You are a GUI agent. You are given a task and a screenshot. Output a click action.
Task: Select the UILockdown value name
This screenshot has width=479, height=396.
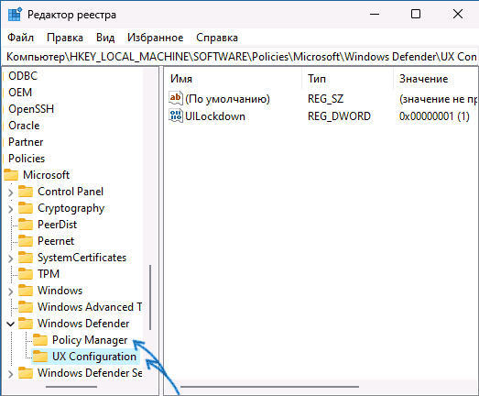(215, 116)
